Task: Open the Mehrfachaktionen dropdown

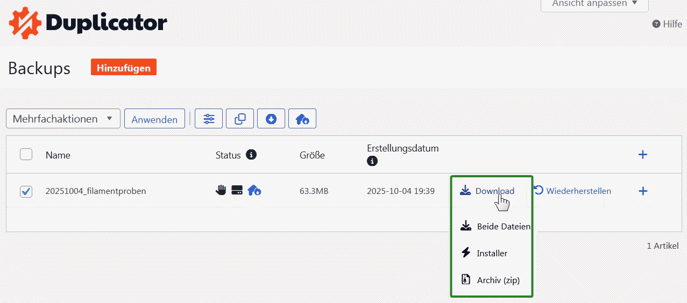Action: click(63, 119)
